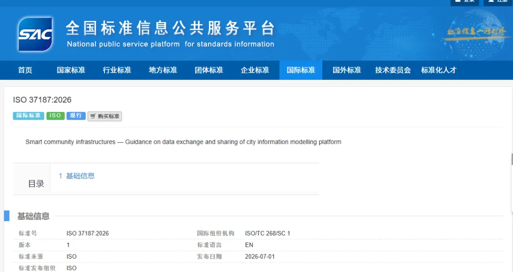Click the shopping cart icon in 购买标准
513x272 pixels.
[93, 116]
